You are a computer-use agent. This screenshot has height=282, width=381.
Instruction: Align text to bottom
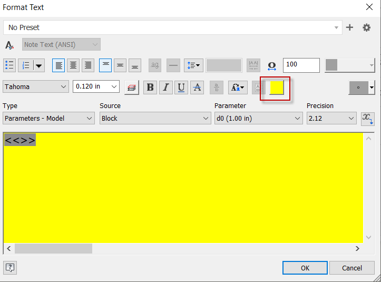(x=135, y=65)
